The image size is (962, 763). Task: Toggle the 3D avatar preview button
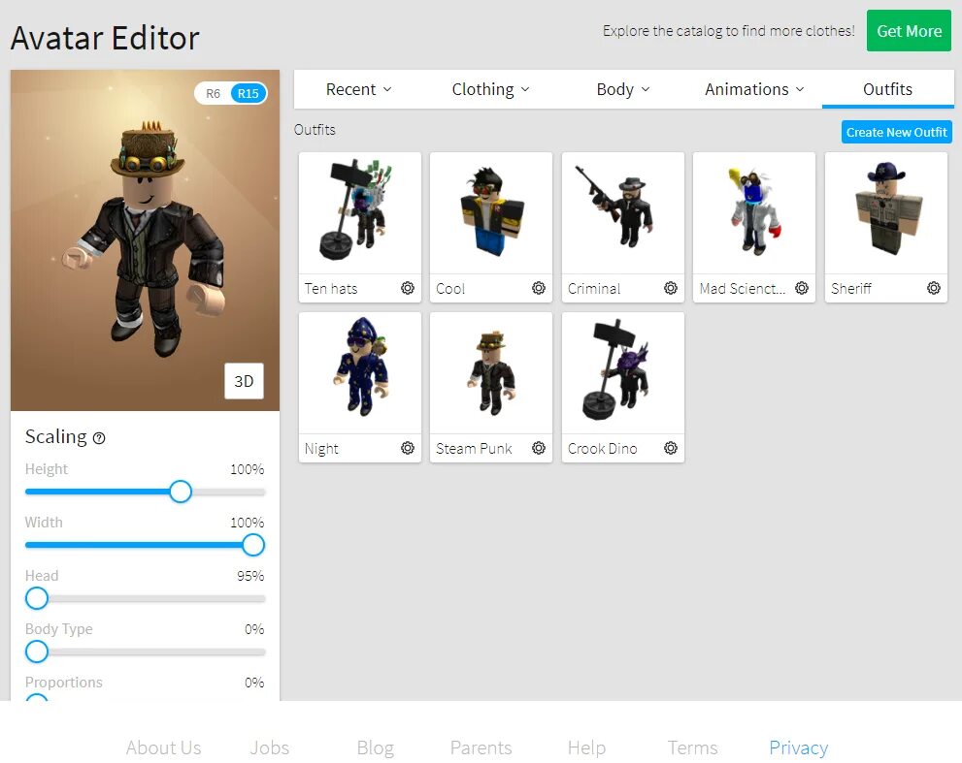[244, 381]
